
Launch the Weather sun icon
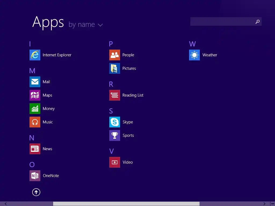(x=194, y=55)
